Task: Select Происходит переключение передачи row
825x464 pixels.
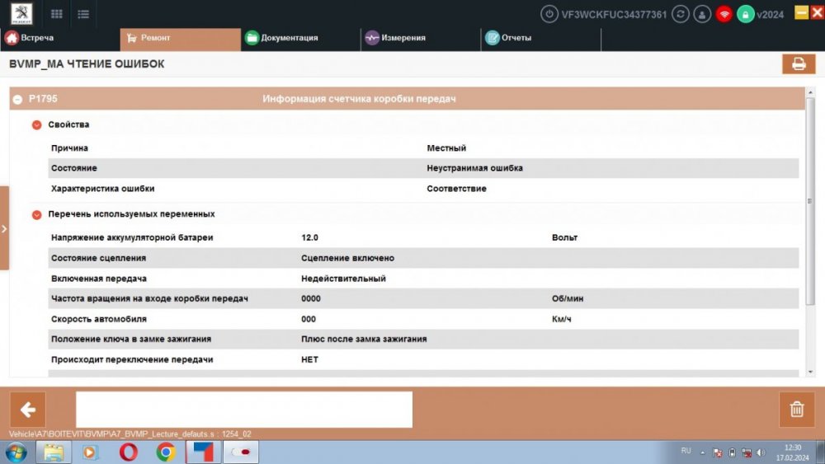Action: click(423, 359)
